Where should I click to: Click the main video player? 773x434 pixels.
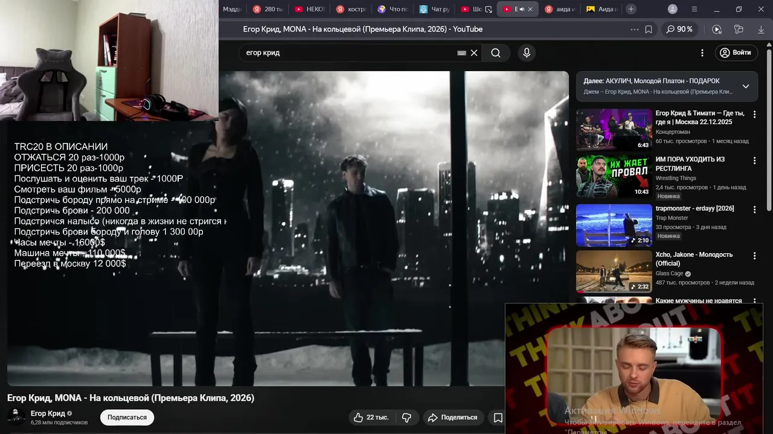(287, 228)
